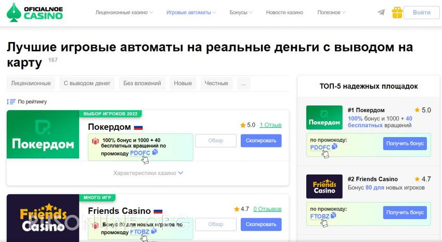Click the PDOFC promo code in Покердом card

[140, 153]
